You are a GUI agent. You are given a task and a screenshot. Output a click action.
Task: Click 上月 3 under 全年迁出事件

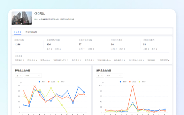(x=146, y=49)
